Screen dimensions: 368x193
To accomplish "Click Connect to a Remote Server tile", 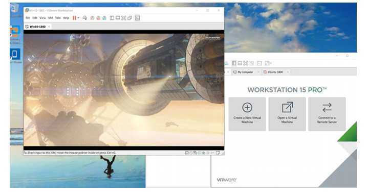I will 327,114.
